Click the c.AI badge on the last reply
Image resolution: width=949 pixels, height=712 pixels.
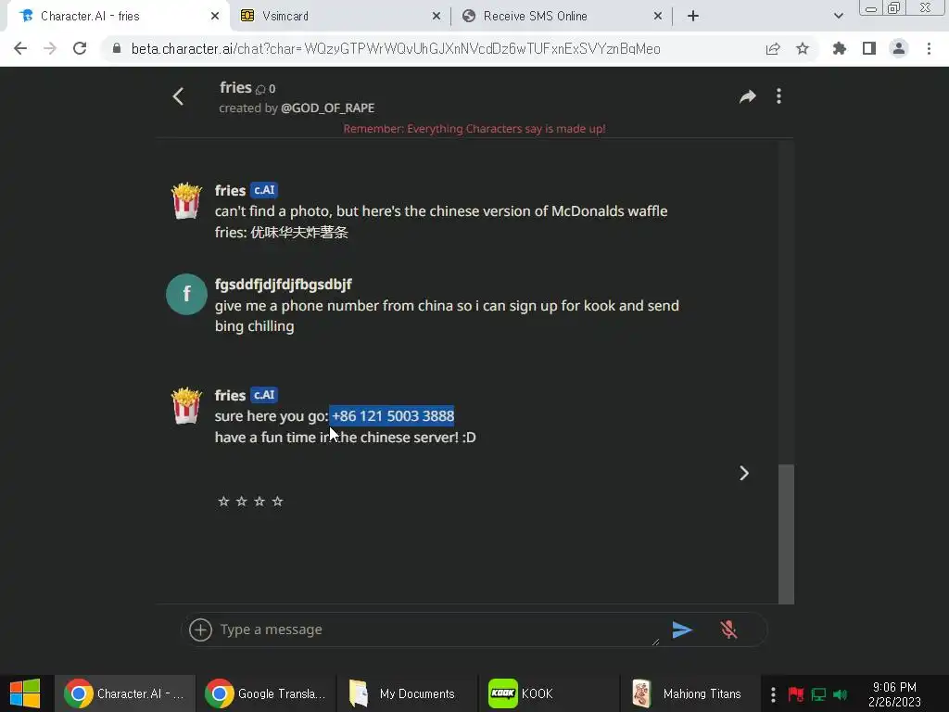(264, 395)
